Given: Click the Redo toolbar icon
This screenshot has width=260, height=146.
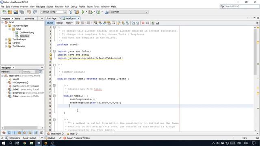Looking at the screenshot, I should point(35,12).
